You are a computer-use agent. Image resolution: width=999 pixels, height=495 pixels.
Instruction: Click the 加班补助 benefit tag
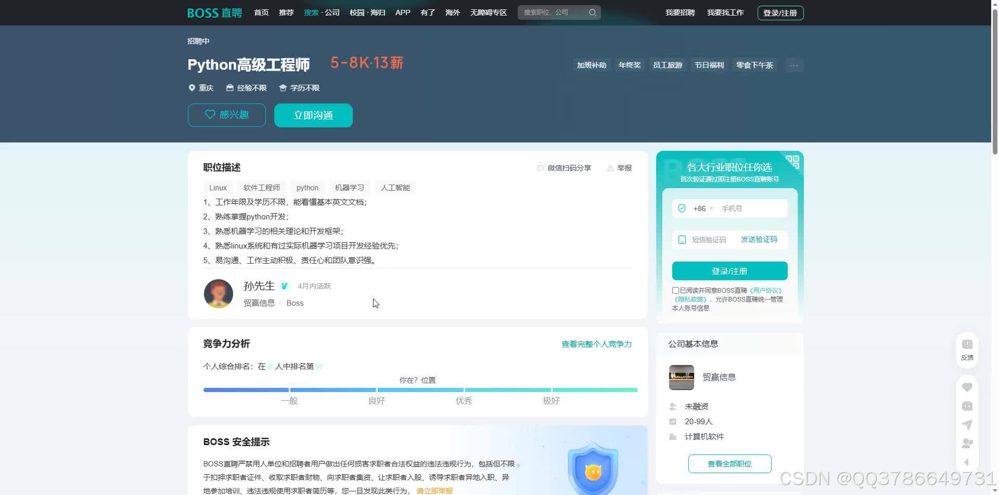pos(592,65)
